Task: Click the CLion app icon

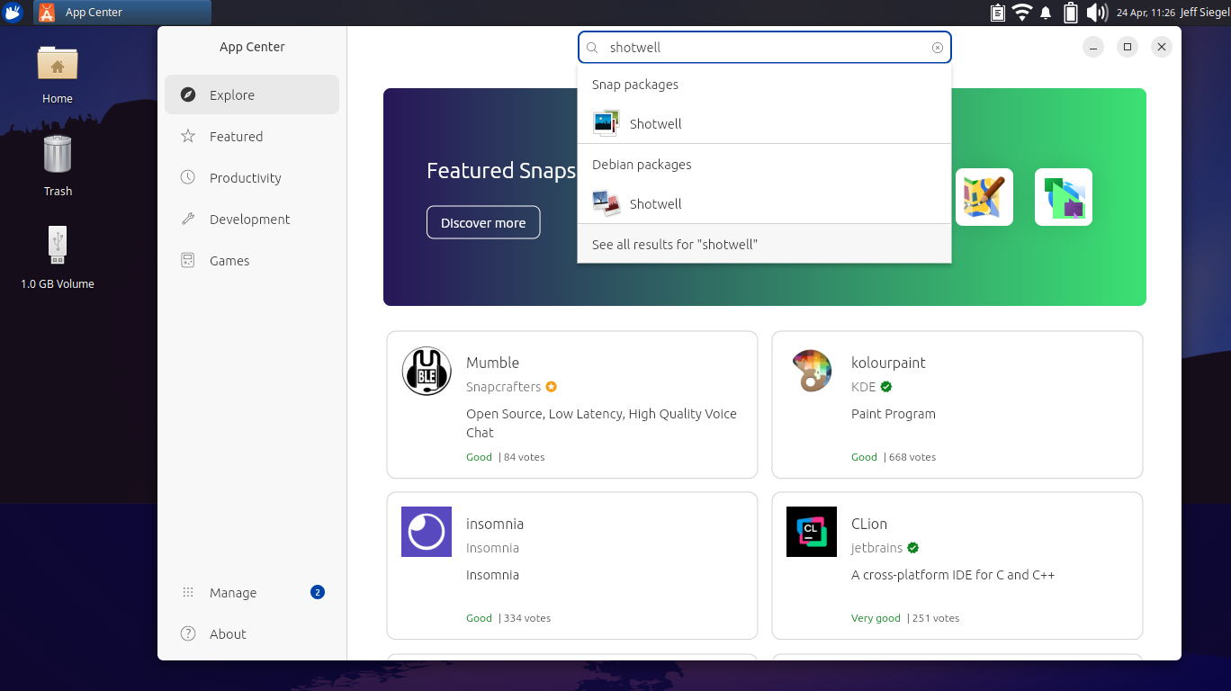Action: pyautogui.click(x=812, y=532)
